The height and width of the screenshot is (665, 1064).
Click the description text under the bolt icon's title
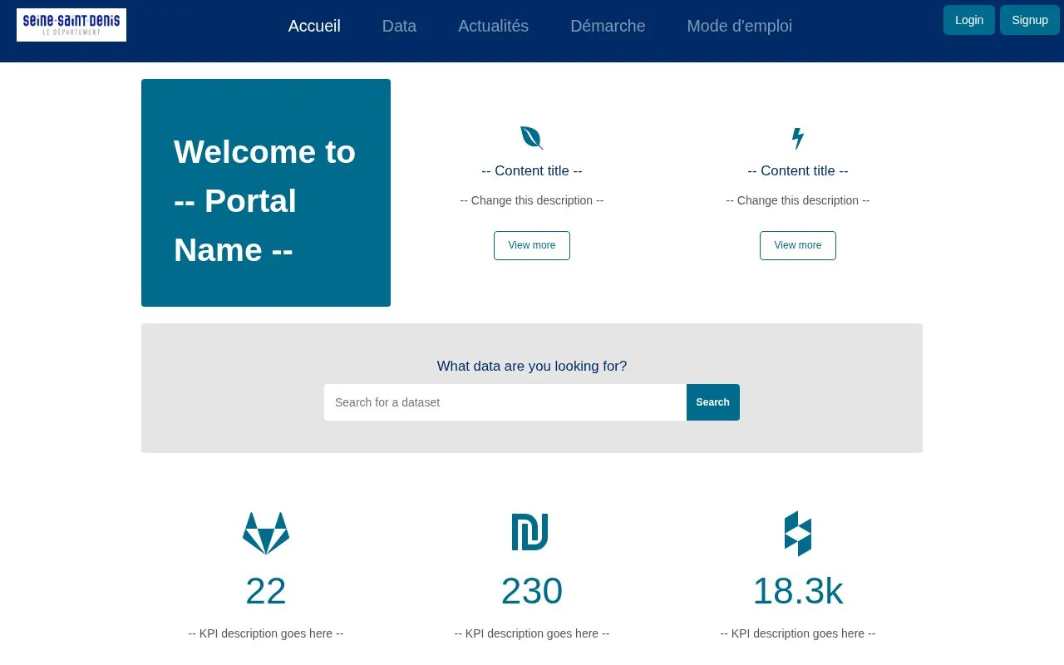[x=798, y=200]
